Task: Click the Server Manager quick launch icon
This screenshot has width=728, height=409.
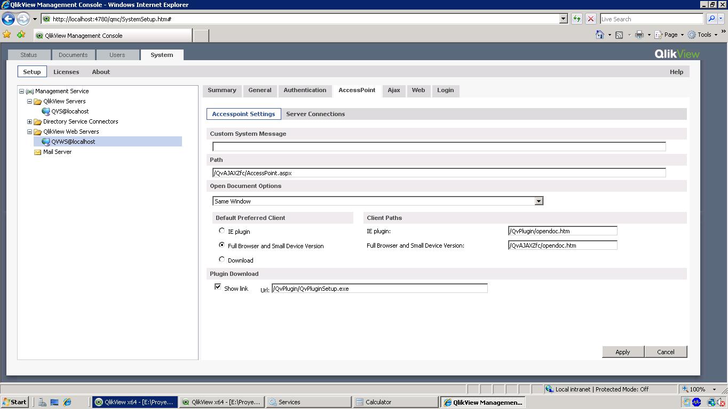Action: [42, 402]
